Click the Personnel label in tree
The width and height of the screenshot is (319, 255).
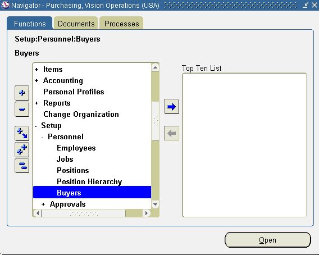coord(66,136)
